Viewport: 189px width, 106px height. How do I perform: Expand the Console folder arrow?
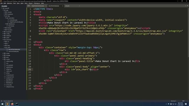[x=4, y=12]
